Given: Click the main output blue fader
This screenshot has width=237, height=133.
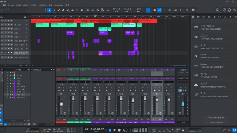Looking at the screenshot, I should click(x=183, y=104).
